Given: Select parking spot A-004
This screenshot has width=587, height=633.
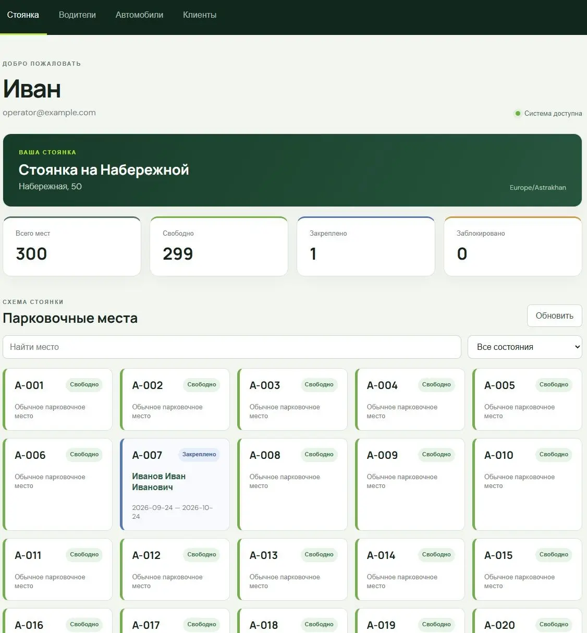Looking at the screenshot, I should pyautogui.click(x=410, y=399).
